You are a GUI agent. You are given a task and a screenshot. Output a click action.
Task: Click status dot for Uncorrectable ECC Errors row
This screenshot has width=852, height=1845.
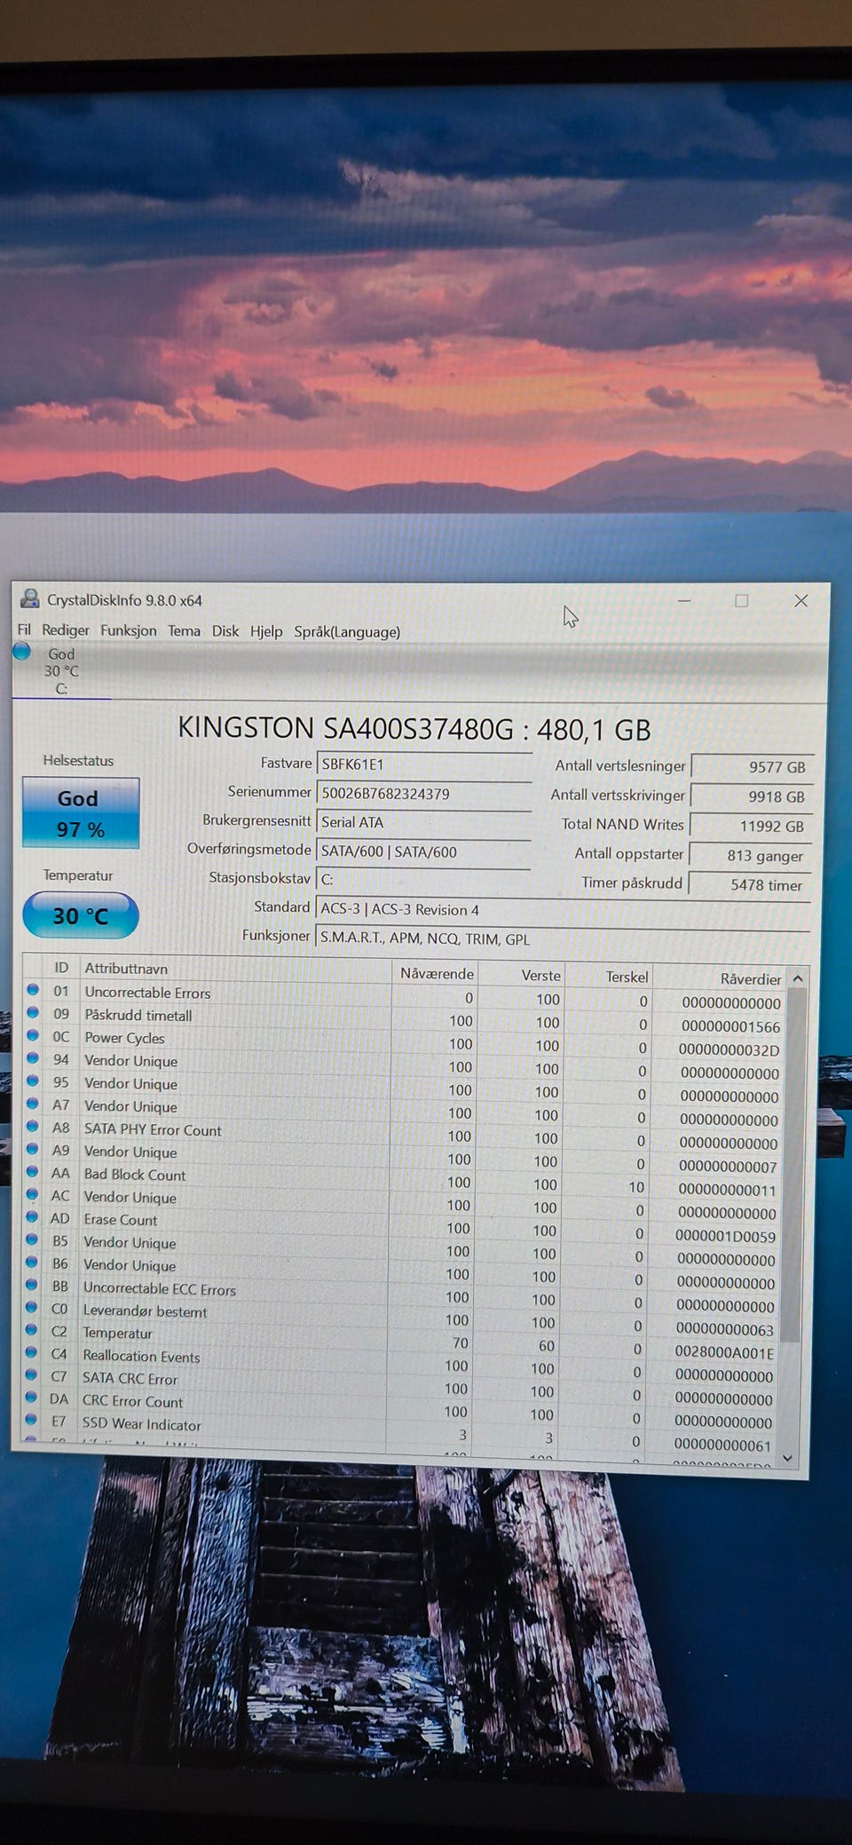[32, 1285]
